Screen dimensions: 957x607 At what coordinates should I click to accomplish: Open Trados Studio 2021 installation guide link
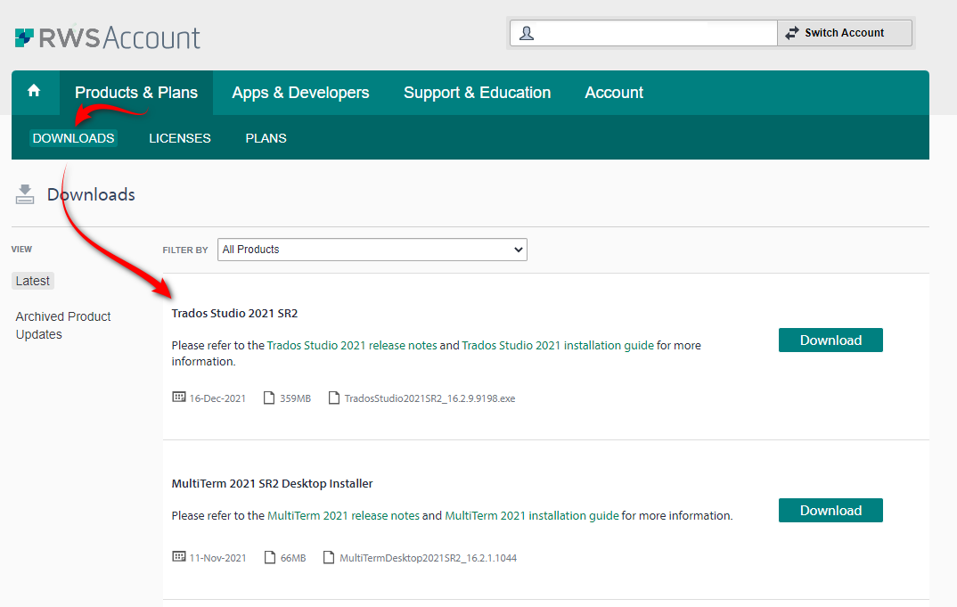(558, 346)
